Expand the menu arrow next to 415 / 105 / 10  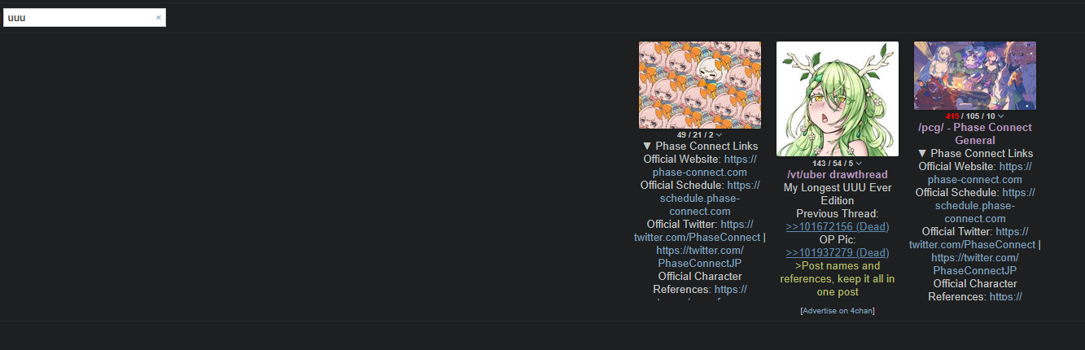(1000, 116)
